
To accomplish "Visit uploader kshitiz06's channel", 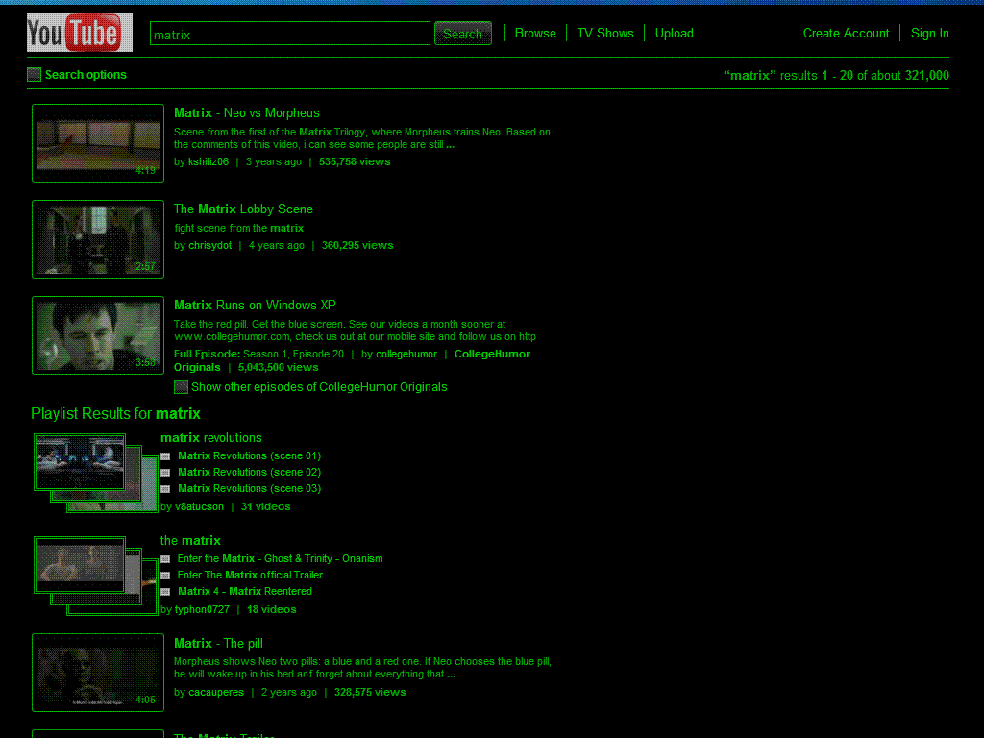I will coord(209,161).
